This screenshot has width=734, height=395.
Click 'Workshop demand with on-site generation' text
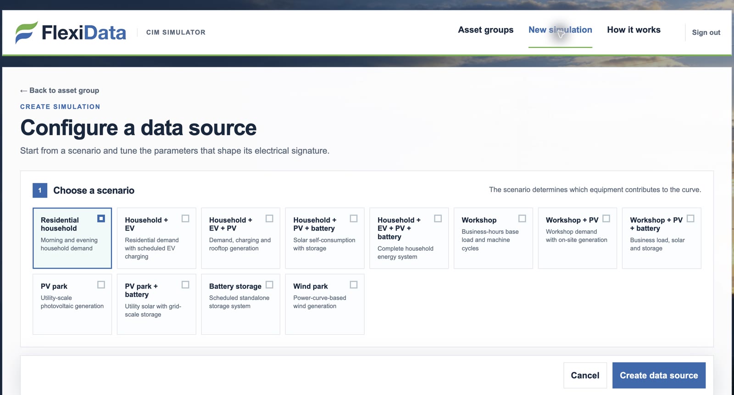pos(577,236)
